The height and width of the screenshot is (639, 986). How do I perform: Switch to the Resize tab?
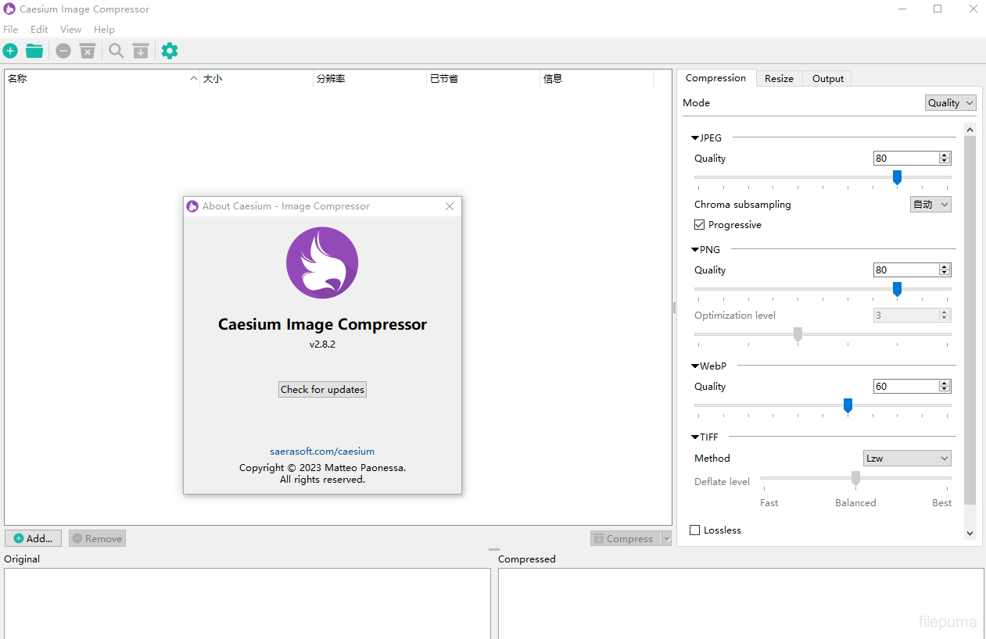point(779,79)
